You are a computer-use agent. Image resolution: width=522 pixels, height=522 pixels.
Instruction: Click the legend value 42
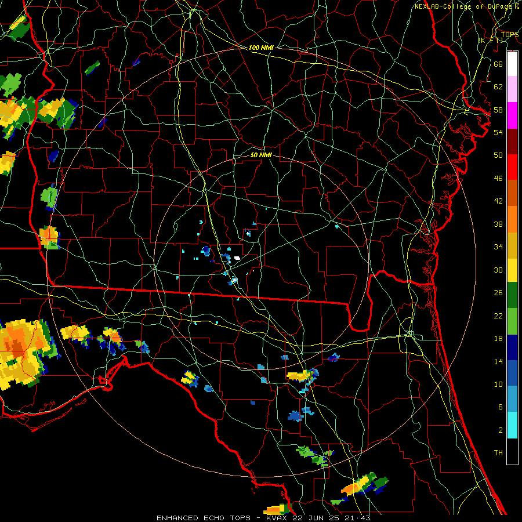(x=498, y=201)
